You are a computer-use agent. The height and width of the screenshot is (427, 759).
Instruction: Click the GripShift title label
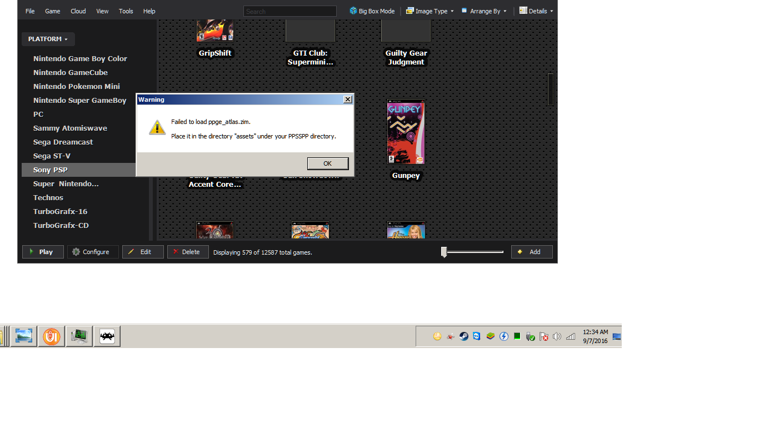(x=215, y=53)
